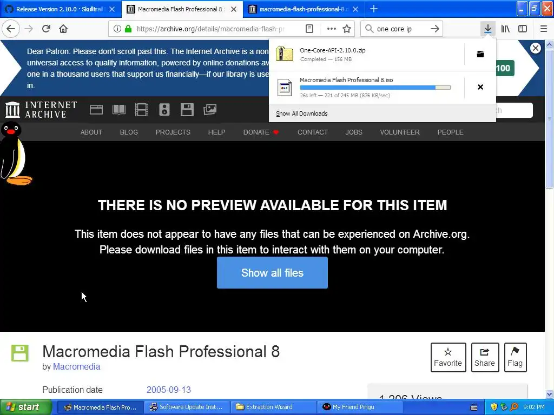
Task: Submit search with the arrow button
Action: pos(435,29)
